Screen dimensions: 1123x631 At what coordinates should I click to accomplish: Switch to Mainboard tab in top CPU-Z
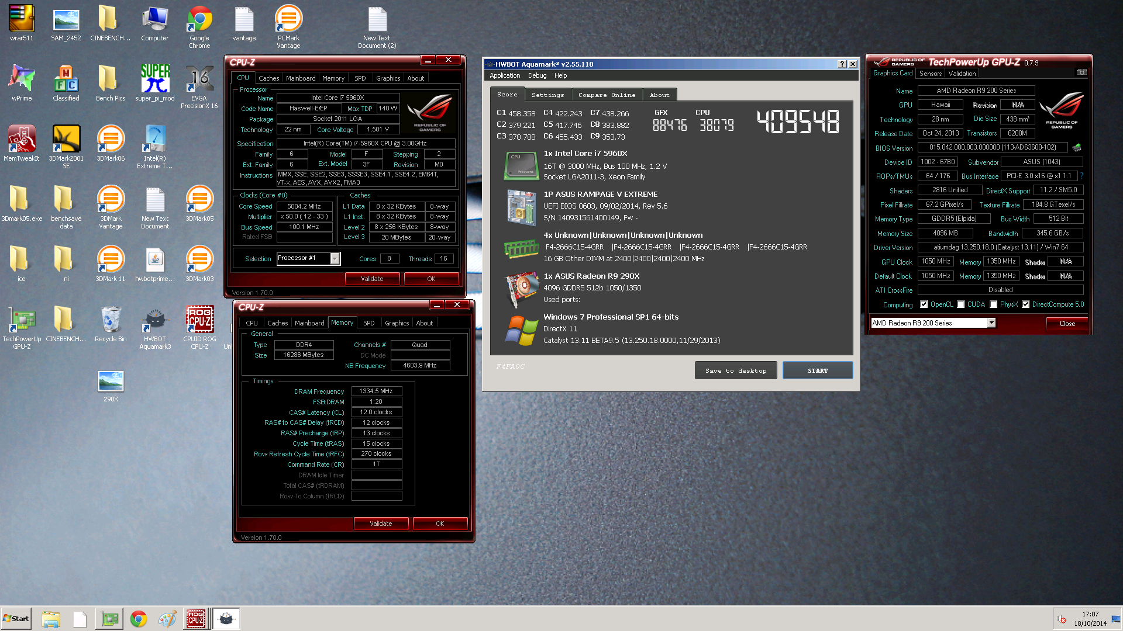point(300,78)
